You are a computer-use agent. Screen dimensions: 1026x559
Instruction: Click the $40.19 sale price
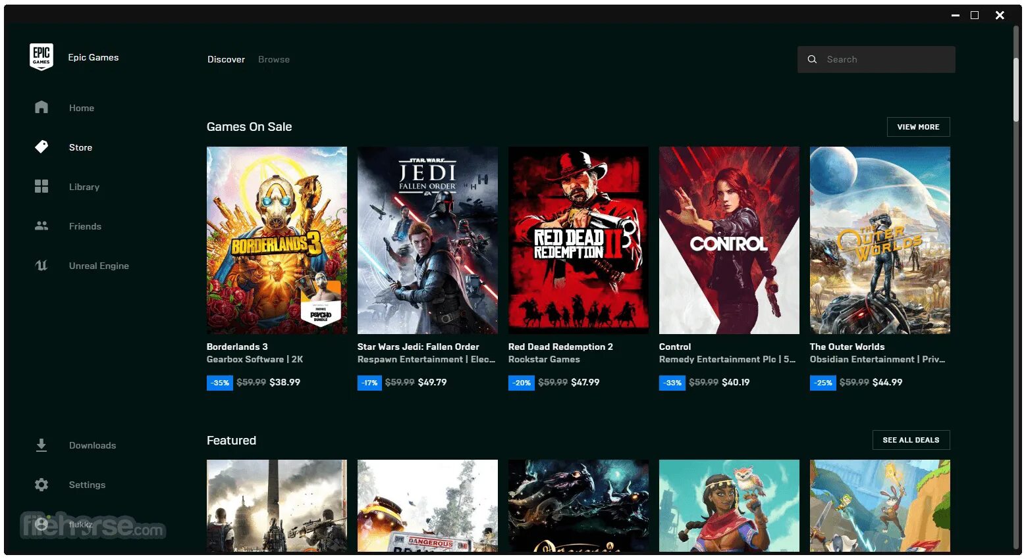[x=736, y=382]
